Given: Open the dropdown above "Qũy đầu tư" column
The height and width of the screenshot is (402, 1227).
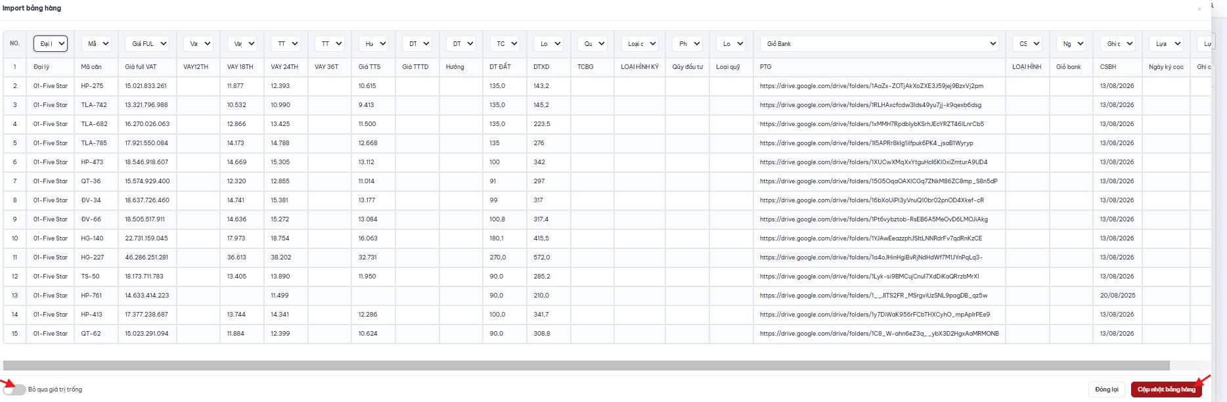Looking at the screenshot, I should point(687,43).
